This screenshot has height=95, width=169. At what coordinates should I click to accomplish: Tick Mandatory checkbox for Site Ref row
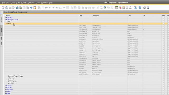[164, 57]
